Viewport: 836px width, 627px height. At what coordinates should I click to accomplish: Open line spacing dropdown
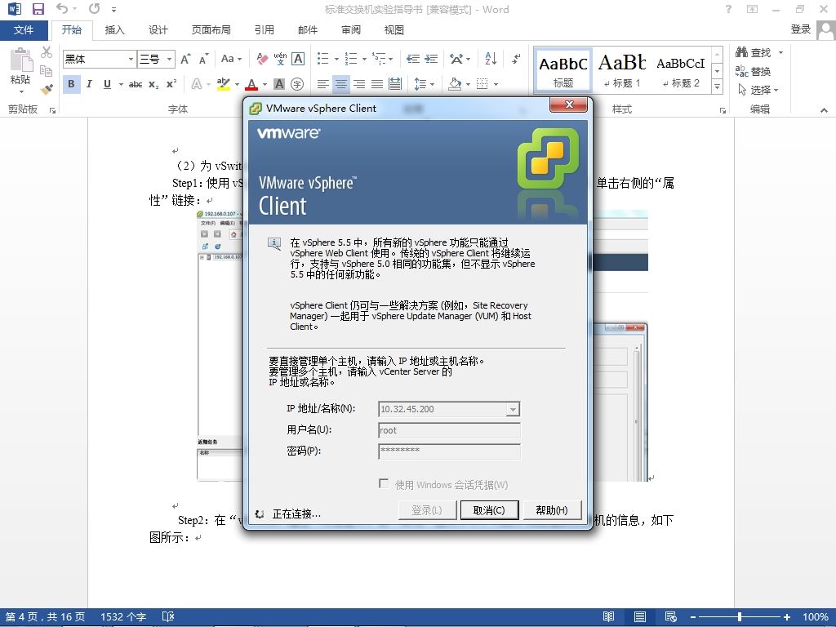pyautogui.click(x=432, y=84)
